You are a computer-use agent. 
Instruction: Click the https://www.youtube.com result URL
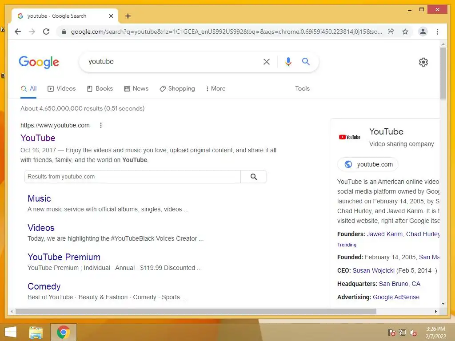[55, 125]
